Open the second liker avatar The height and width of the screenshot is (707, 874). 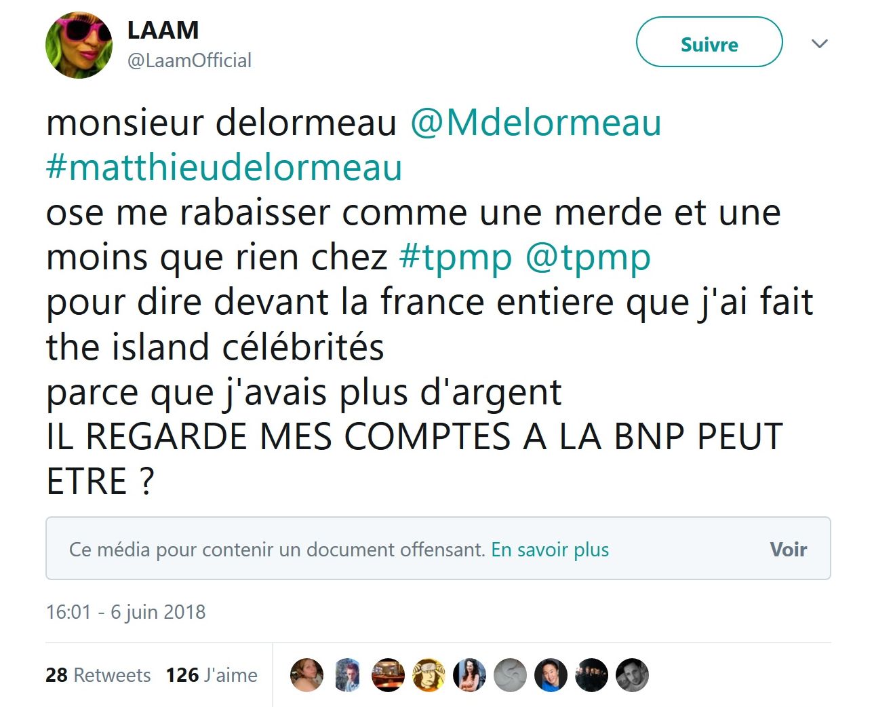[347, 675]
